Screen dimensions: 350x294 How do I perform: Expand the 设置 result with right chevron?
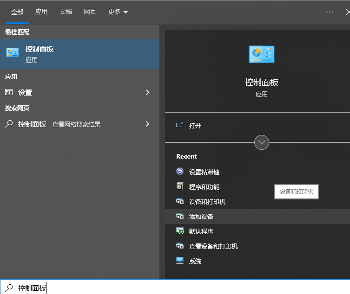click(148, 92)
